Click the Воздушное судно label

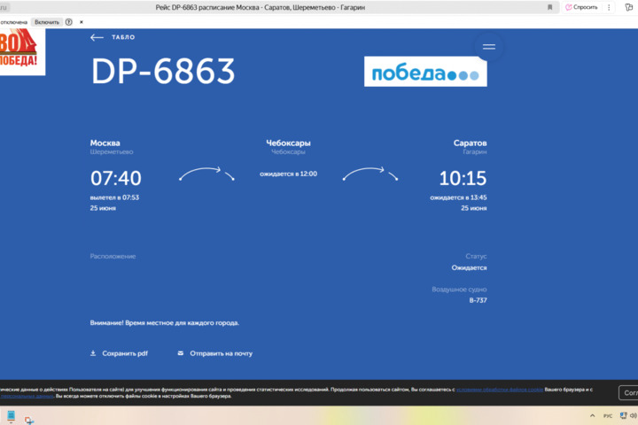[x=459, y=290]
